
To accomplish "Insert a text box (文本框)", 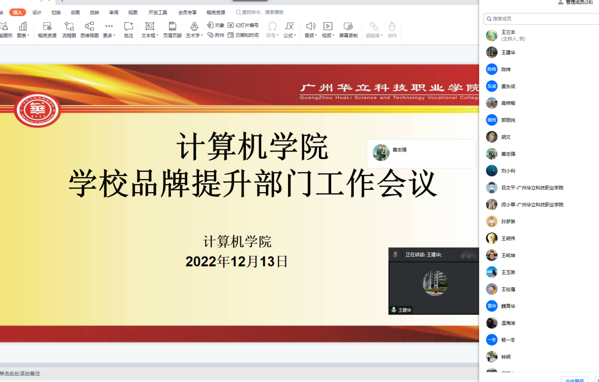I will pos(150,29).
